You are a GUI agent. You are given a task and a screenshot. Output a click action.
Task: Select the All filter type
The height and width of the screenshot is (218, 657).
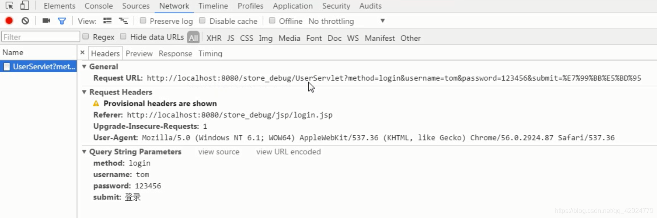pyautogui.click(x=193, y=38)
